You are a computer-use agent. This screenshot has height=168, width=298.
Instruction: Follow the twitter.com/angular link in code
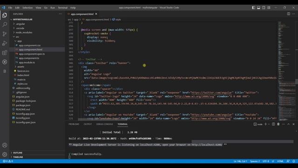tap(212, 92)
